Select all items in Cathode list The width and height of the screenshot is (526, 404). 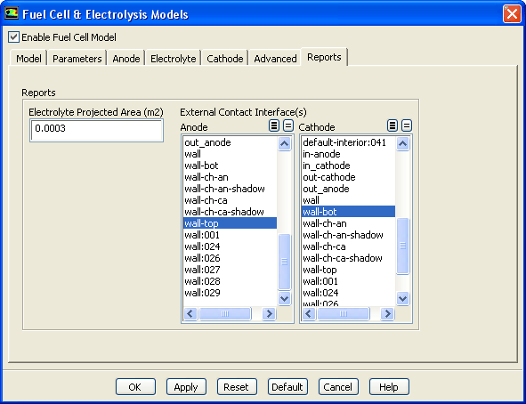click(392, 125)
